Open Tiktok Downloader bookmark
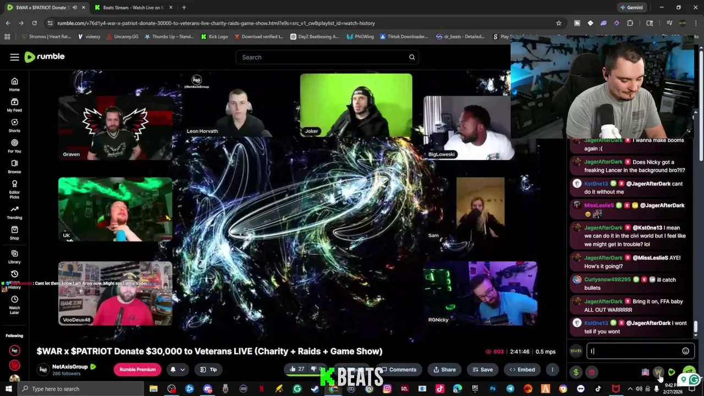The width and height of the screenshot is (704, 396). click(x=404, y=37)
